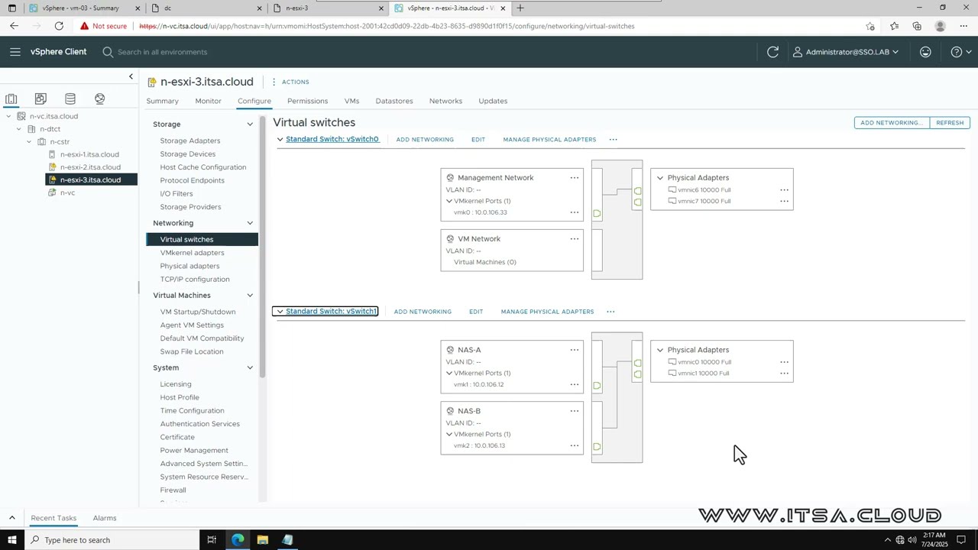This screenshot has height=550, width=978.
Task: Open the feedback smiley icon
Action: click(x=925, y=52)
